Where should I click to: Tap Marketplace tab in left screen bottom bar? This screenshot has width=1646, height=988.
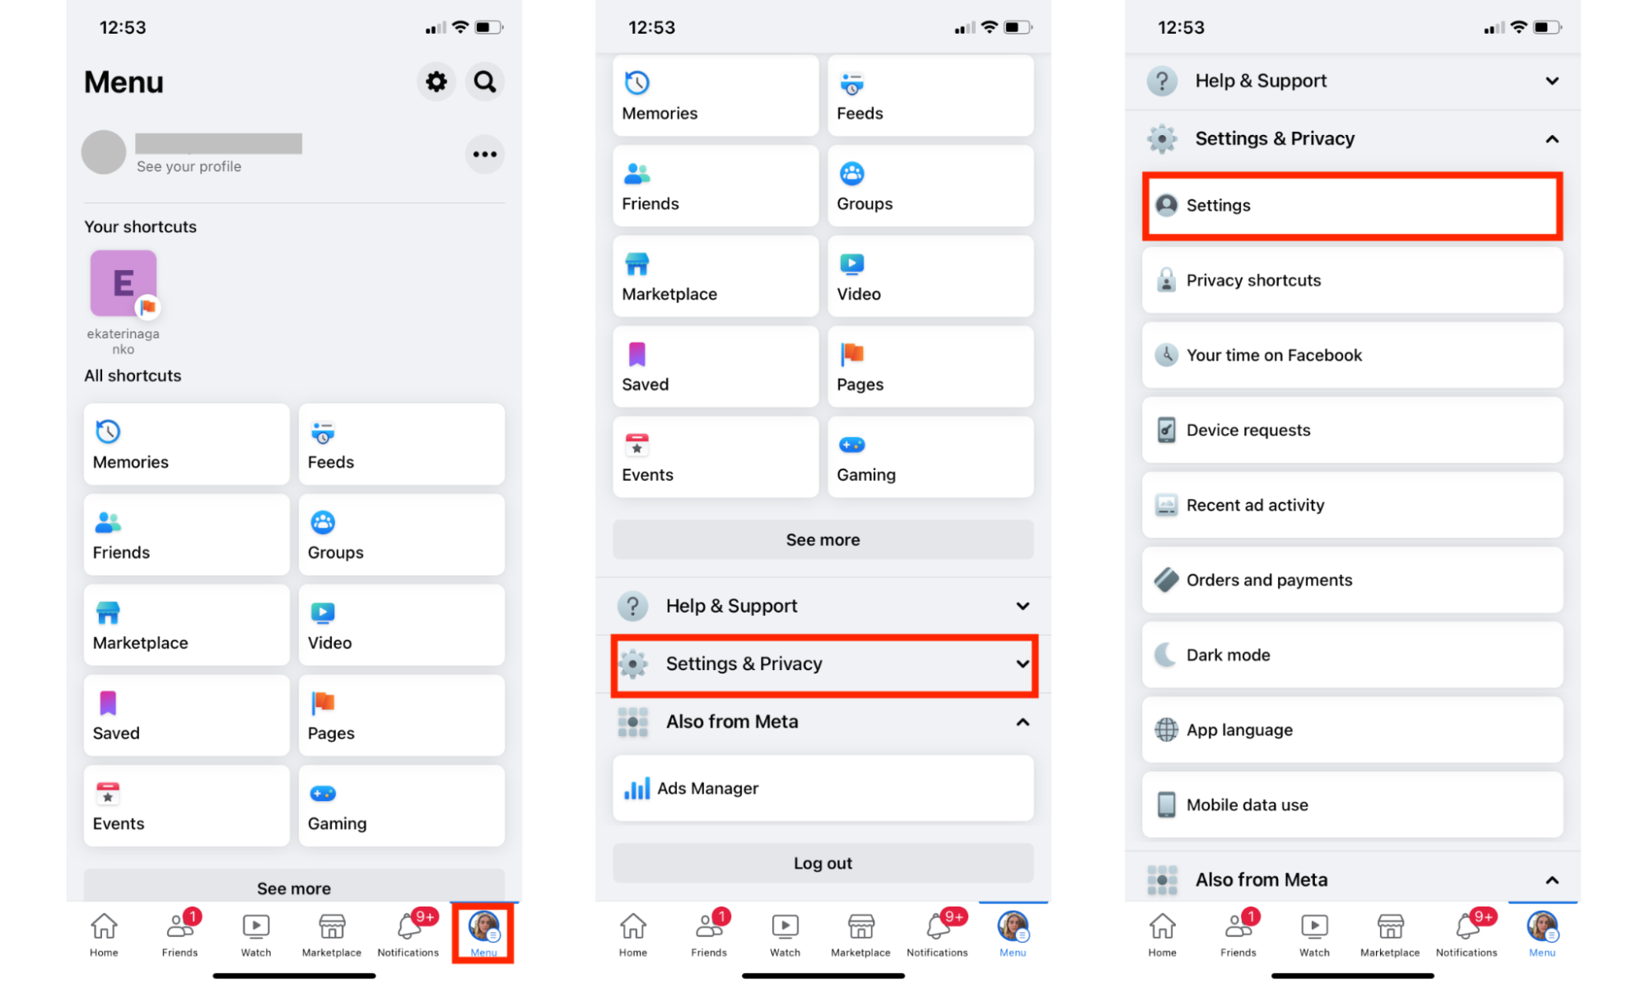point(332,934)
